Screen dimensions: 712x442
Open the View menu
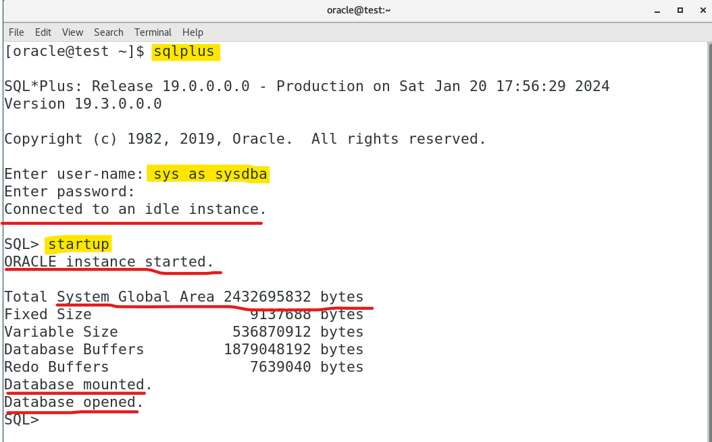[73, 32]
